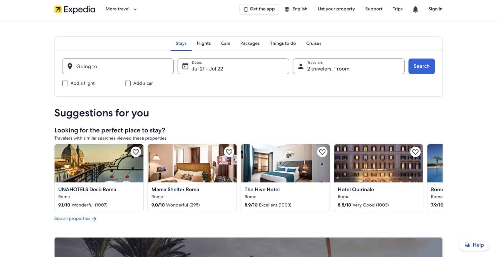Select the Stays tab
The height and width of the screenshot is (257, 497).
pyautogui.click(x=181, y=43)
